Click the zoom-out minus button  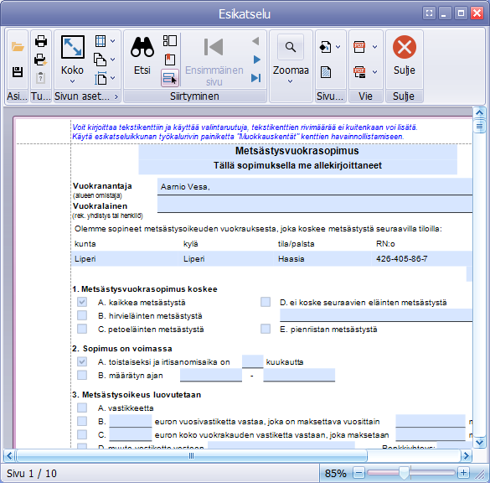click(x=358, y=473)
